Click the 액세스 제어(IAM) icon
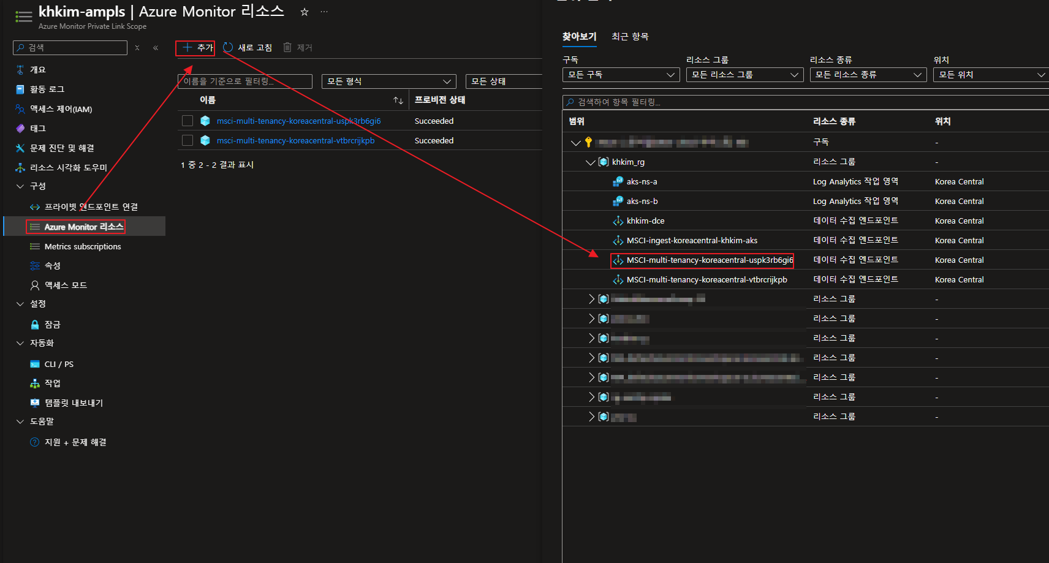This screenshot has height=563, width=1049. 20,109
